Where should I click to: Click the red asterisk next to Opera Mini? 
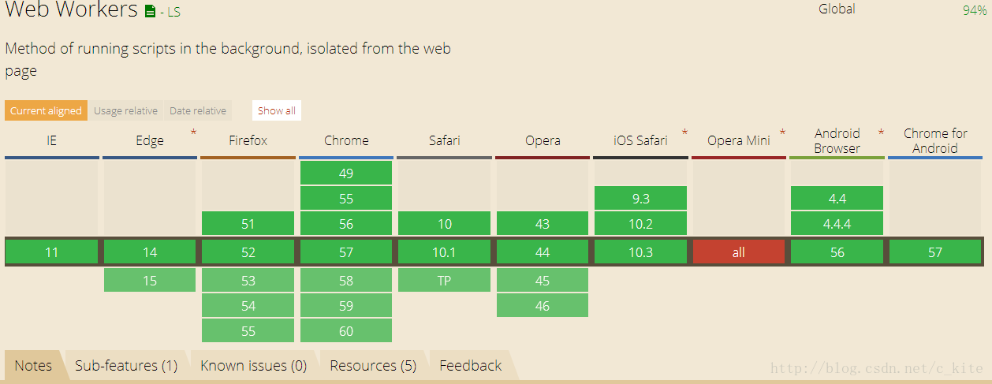point(782,132)
